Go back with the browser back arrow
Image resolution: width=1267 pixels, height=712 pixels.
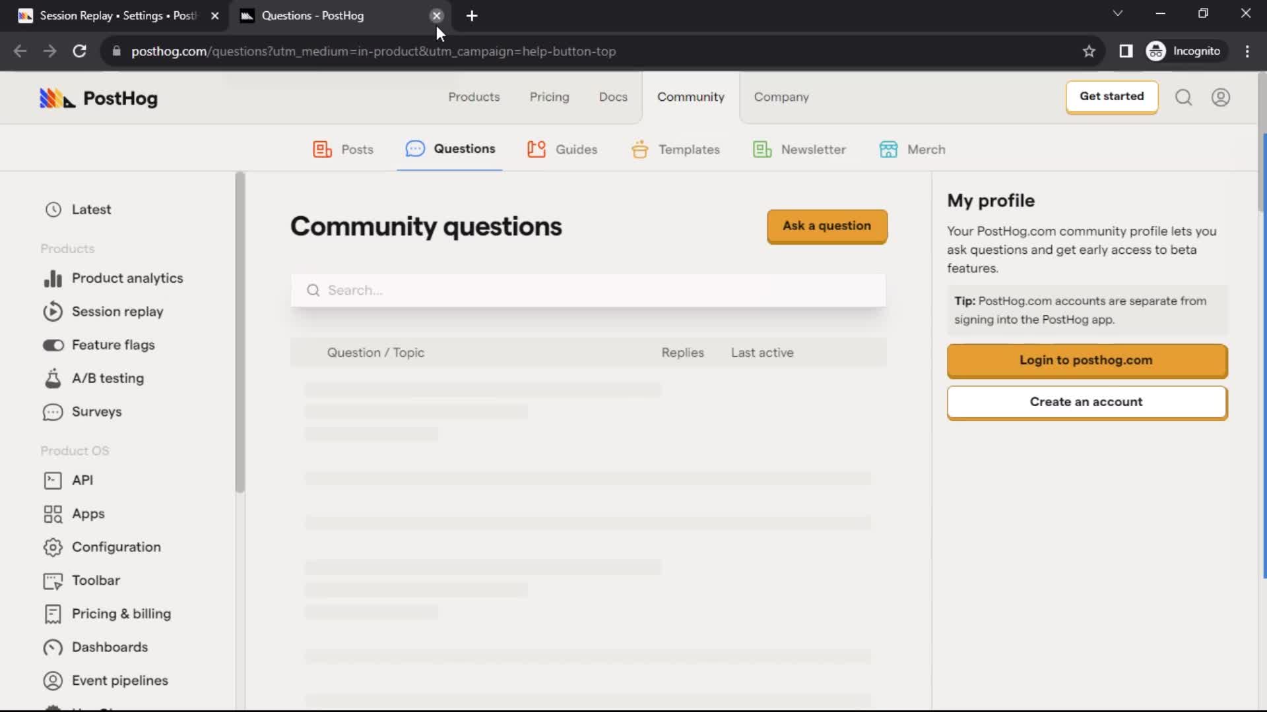point(20,51)
